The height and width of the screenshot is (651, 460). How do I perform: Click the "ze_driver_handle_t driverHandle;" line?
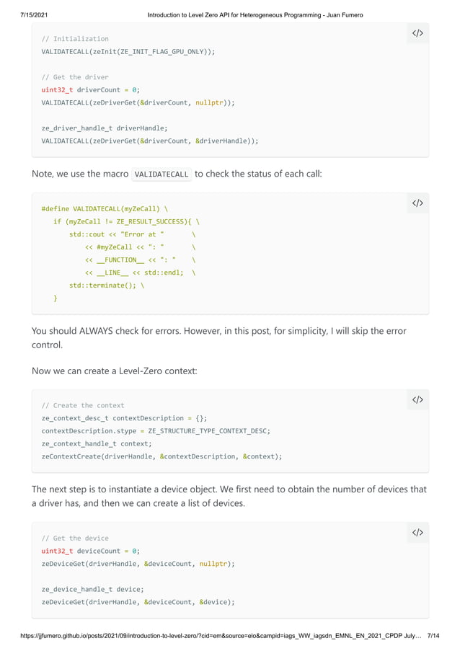(x=105, y=128)
